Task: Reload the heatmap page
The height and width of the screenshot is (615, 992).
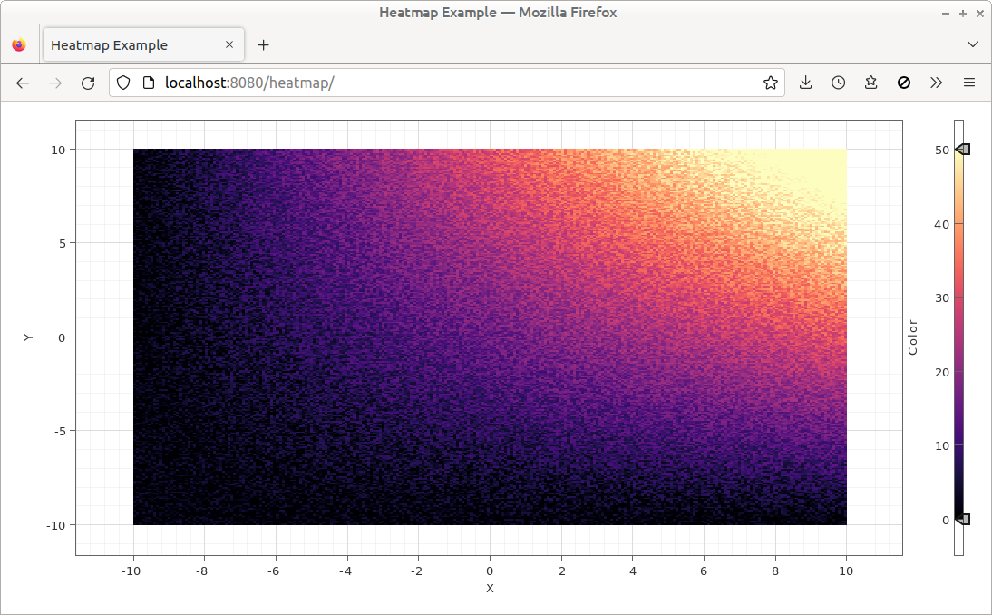Action: click(88, 83)
